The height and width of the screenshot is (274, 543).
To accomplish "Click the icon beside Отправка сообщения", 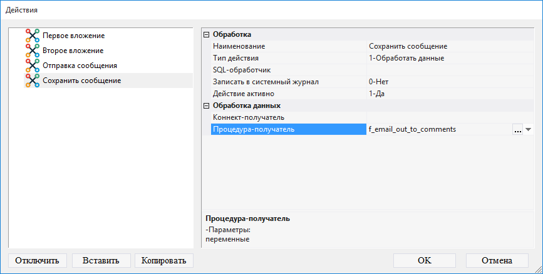I will click(x=33, y=66).
